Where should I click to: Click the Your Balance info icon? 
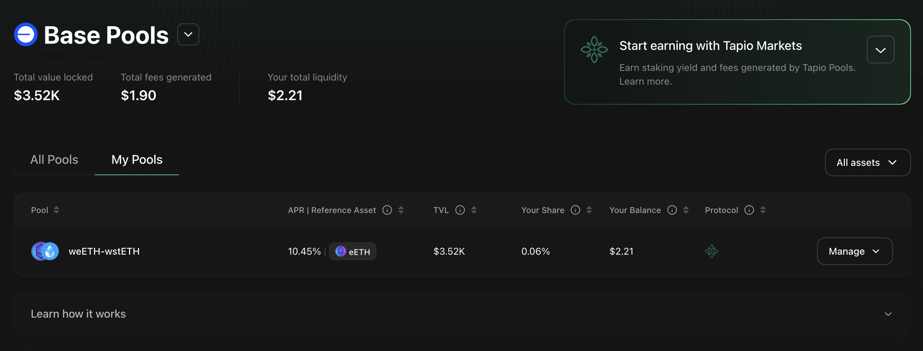pos(672,210)
